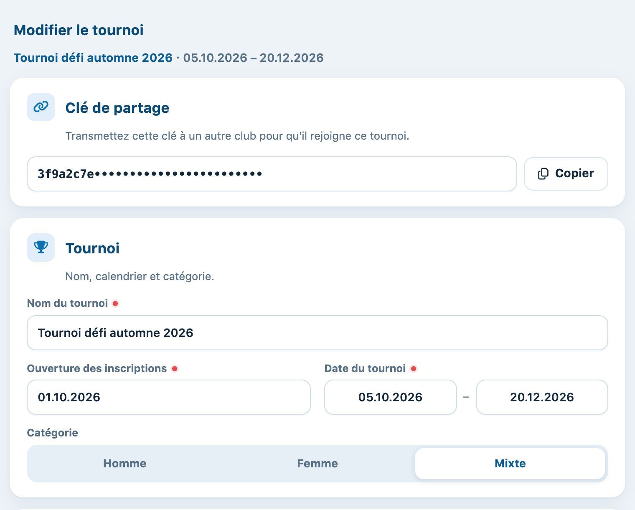Click the Date du tournoi label
This screenshot has width=635, height=510.
[x=365, y=368]
